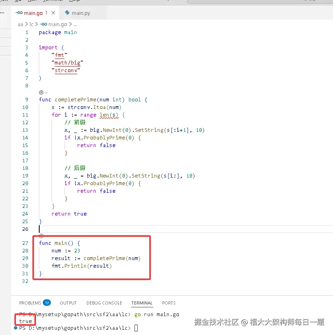333x335 pixels.
Task: Click the "strconv" import string
Action: [66, 71]
